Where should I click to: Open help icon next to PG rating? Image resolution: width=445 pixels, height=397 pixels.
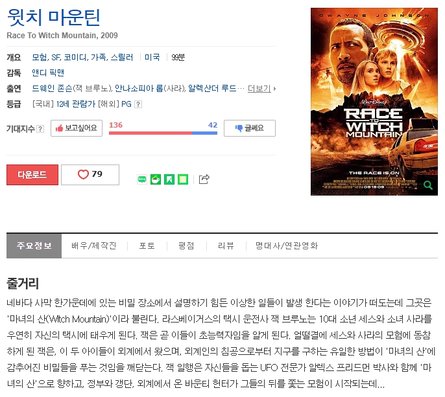pyautogui.click(x=138, y=104)
